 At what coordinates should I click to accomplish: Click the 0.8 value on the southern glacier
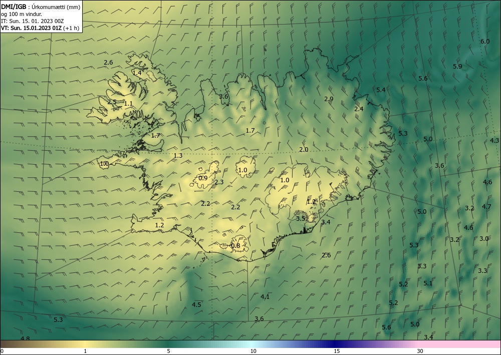coord(235,245)
